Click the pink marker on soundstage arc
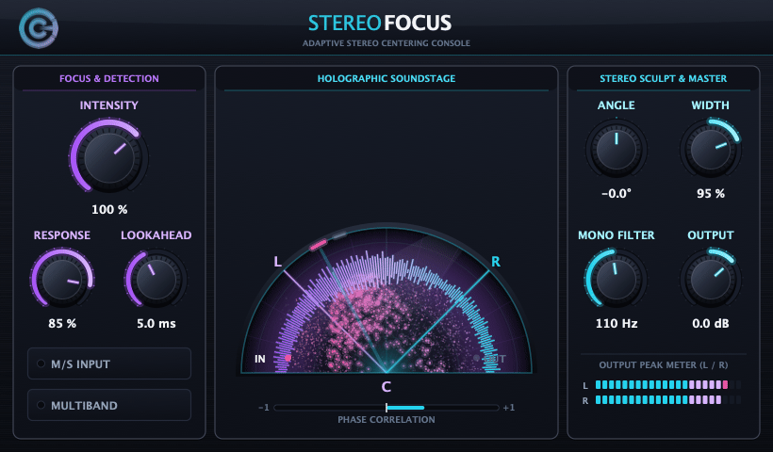This screenshot has height=452, width=773. (318, 244)
